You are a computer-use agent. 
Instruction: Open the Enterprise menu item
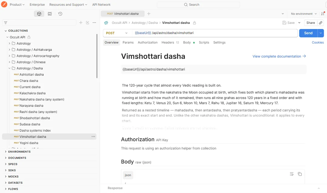point(37,5)
